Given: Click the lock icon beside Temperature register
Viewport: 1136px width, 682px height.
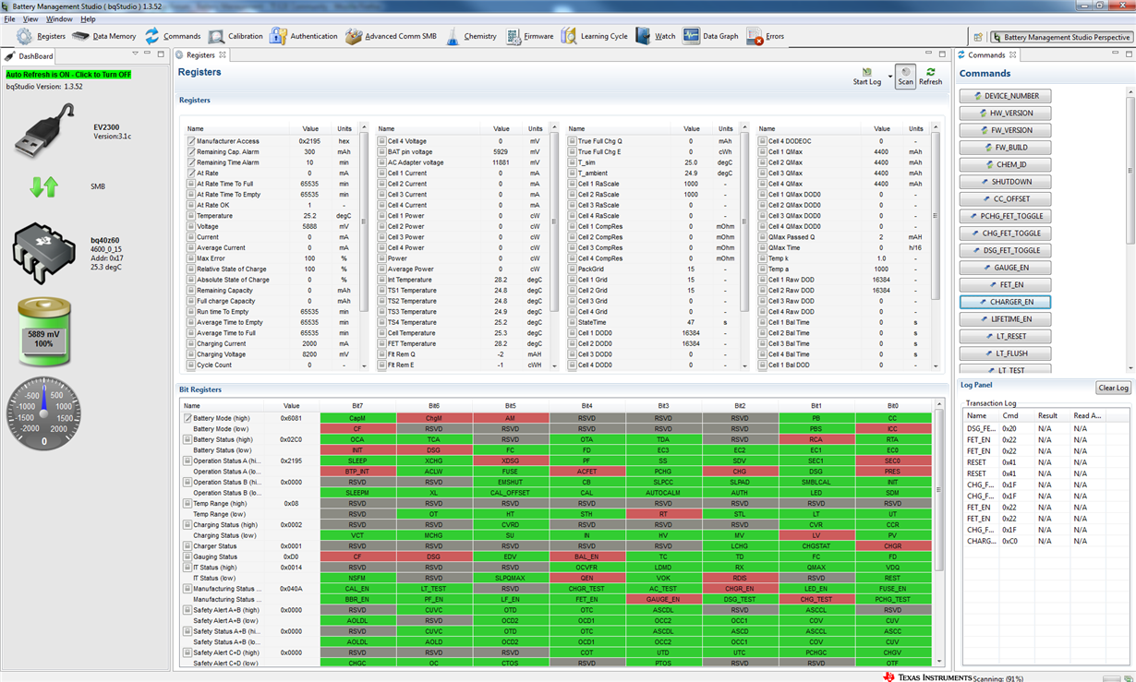Looking at the screenshot, I should click(191, 216).
